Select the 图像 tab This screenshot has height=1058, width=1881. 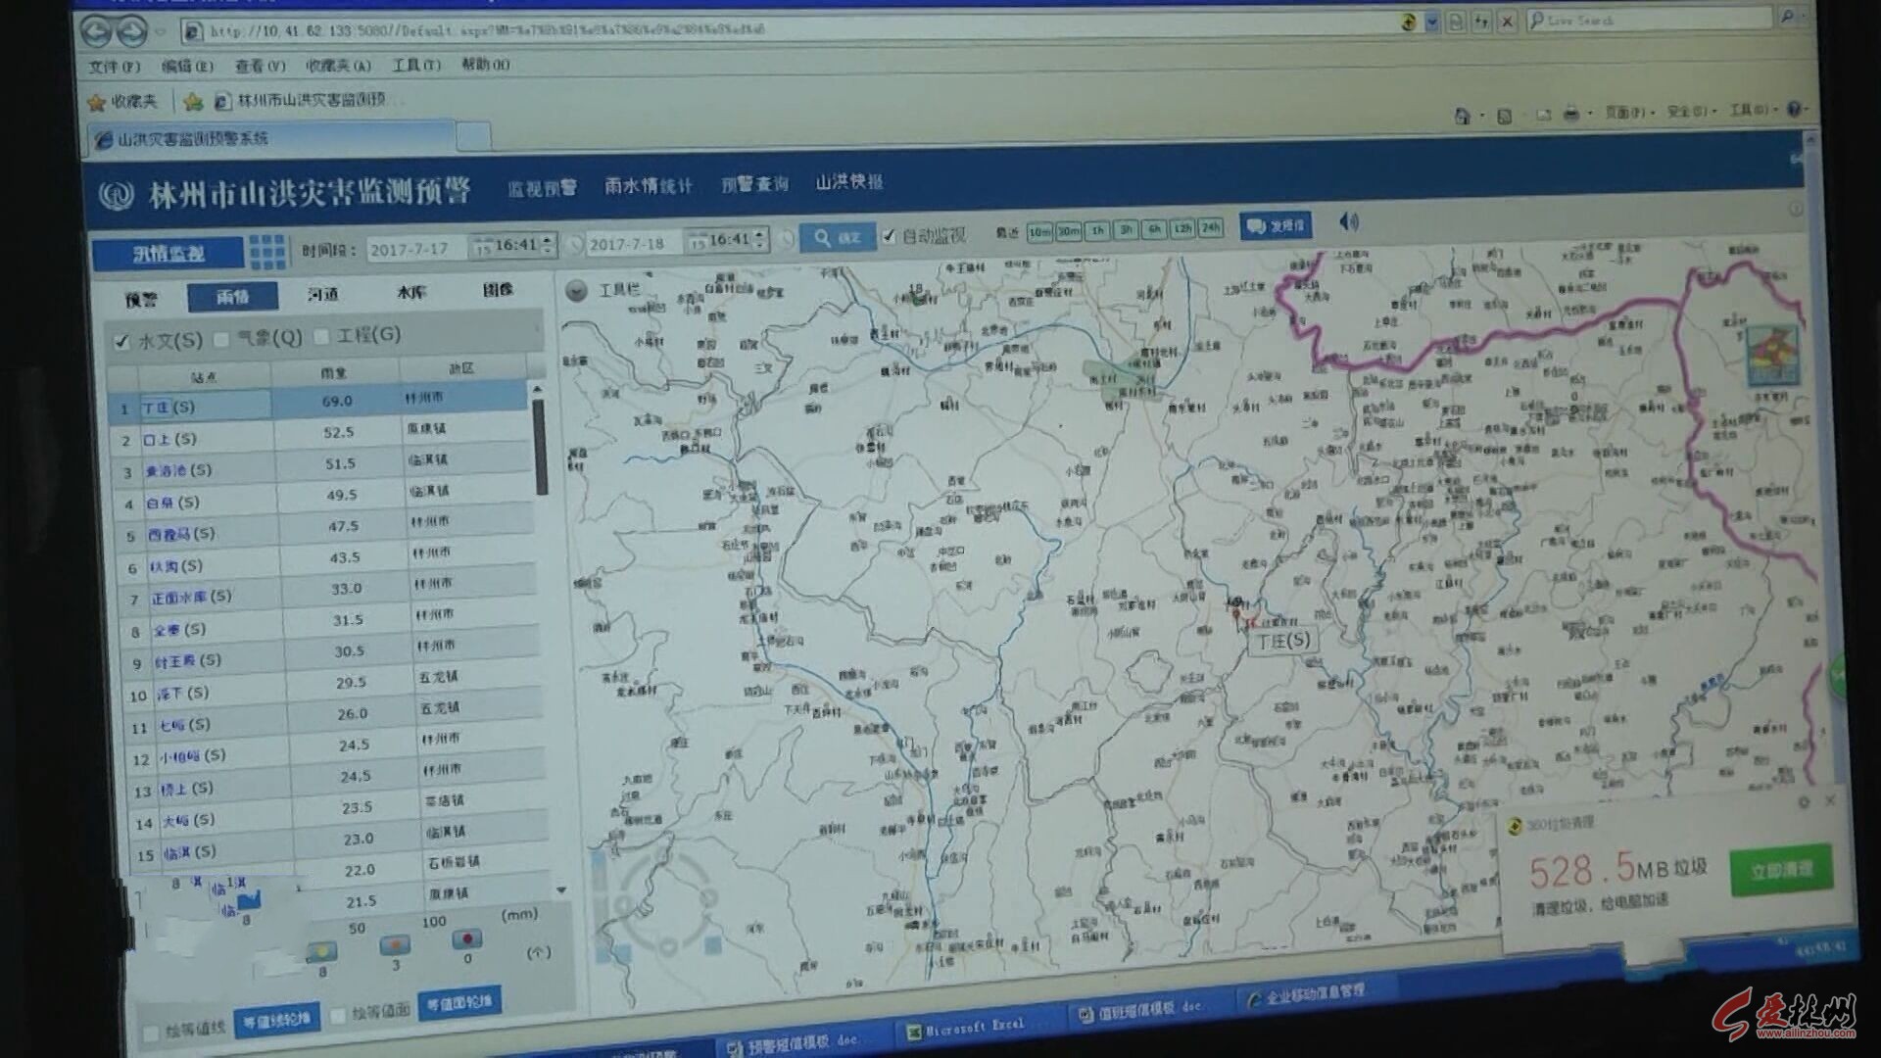point(498,289)
